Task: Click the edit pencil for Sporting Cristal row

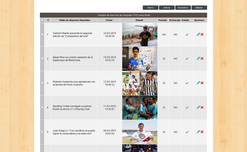Action: tap(198, 107)
